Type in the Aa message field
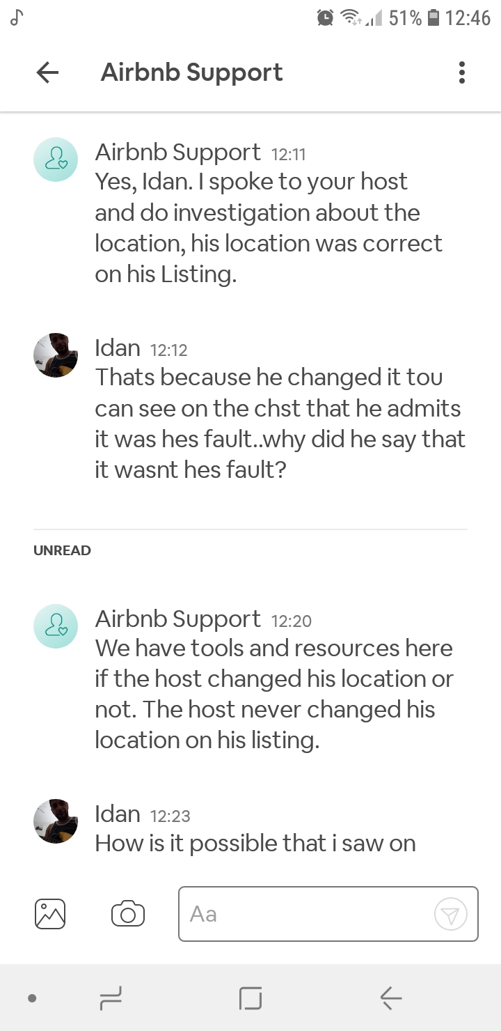The height and width of the screenshot is (1031, 501). pos(306,913)
